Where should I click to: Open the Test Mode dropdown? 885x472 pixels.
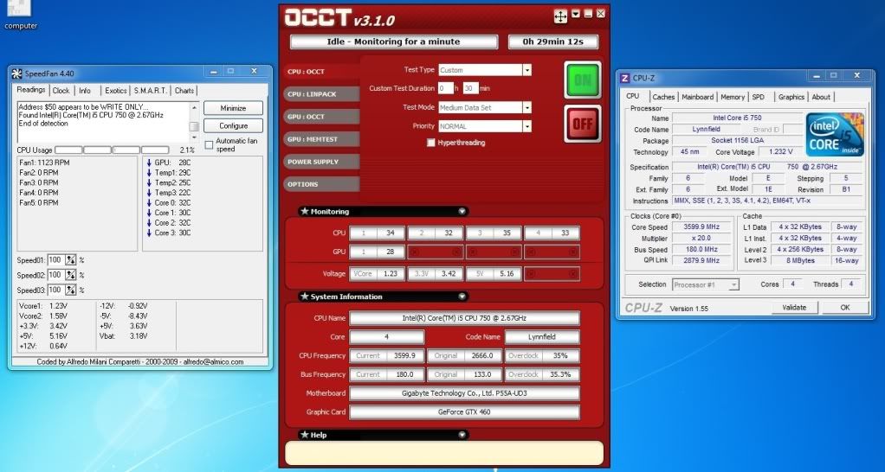click(x=526, y=107)
